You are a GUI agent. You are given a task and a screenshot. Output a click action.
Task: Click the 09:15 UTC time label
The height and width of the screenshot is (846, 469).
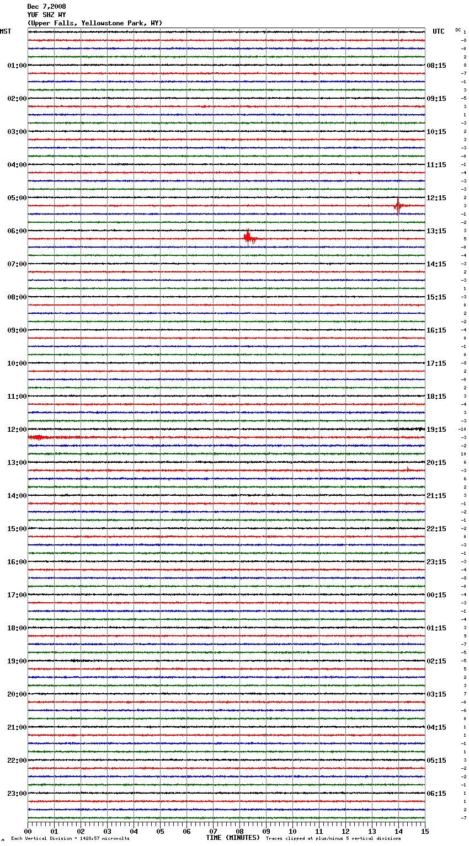pos(436,99)
